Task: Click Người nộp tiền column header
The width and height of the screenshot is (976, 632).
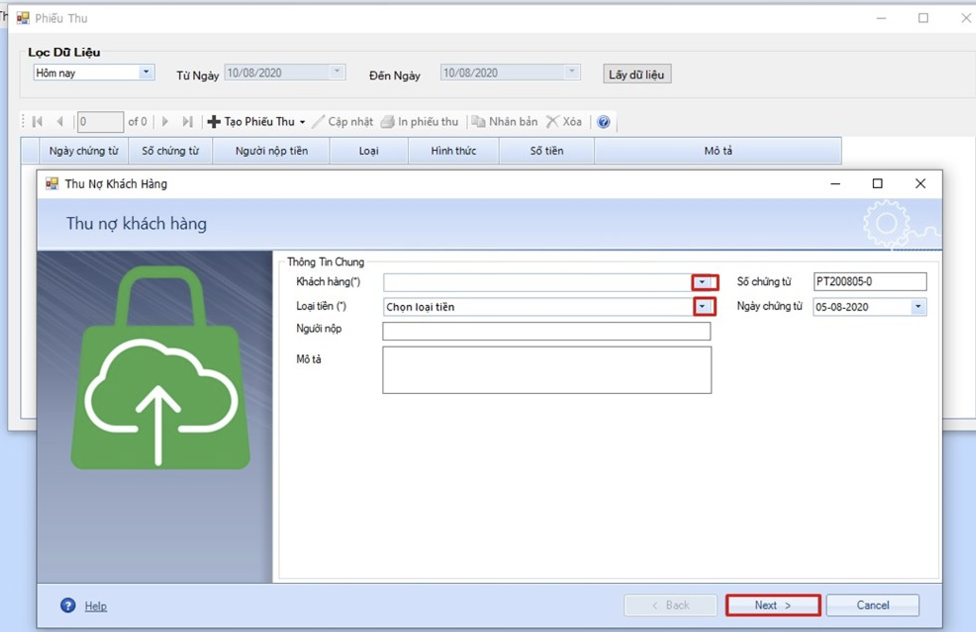Action: (x=271, y=151)
